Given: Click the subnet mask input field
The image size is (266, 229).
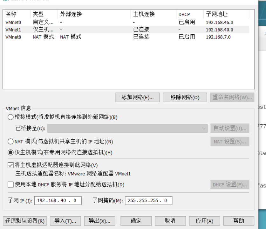Looking at the screenshot, I should pos(149,201).
